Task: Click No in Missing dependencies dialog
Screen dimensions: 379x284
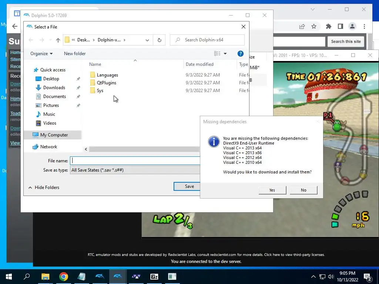Action: pos(303,190)
